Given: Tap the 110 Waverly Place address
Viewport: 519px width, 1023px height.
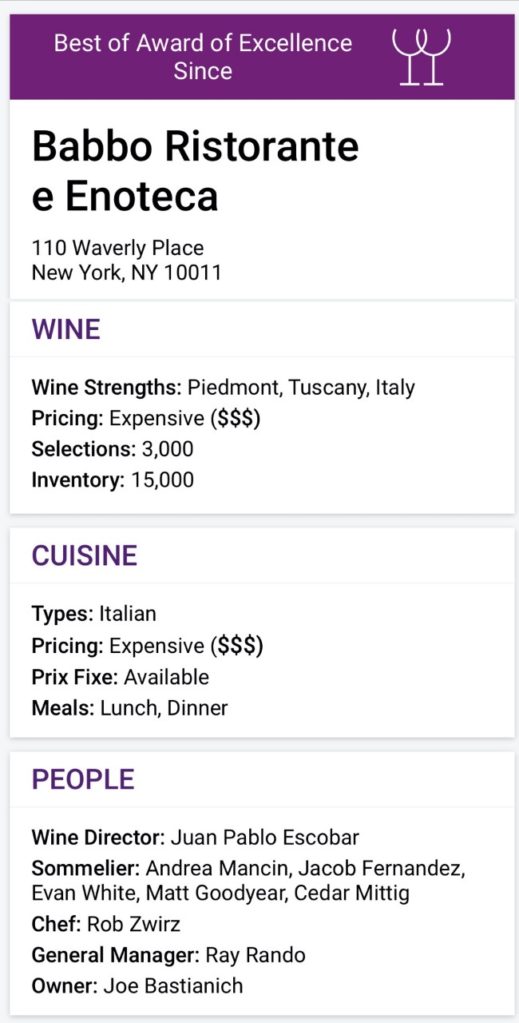Looking at the screenshot, I should [x=117, y=248].
